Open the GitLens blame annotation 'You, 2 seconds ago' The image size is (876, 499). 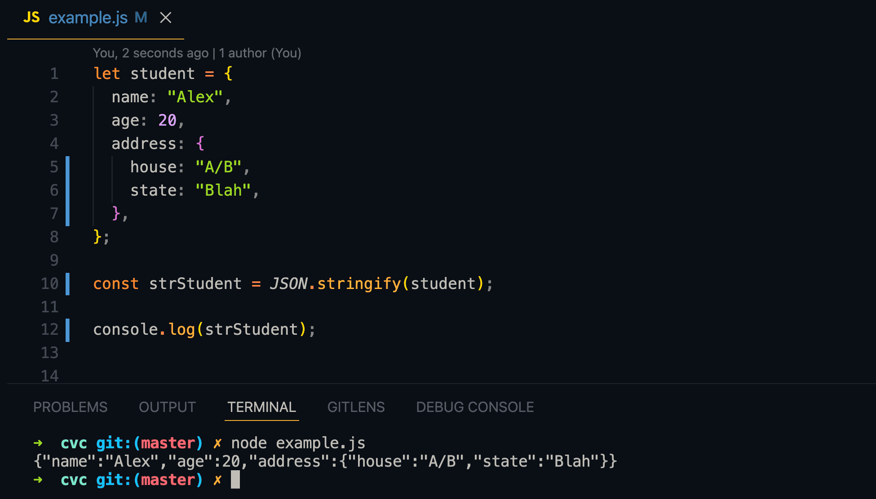coord(198,53)
